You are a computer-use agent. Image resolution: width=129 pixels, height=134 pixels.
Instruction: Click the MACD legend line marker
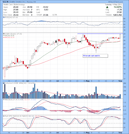coord(4,99)
